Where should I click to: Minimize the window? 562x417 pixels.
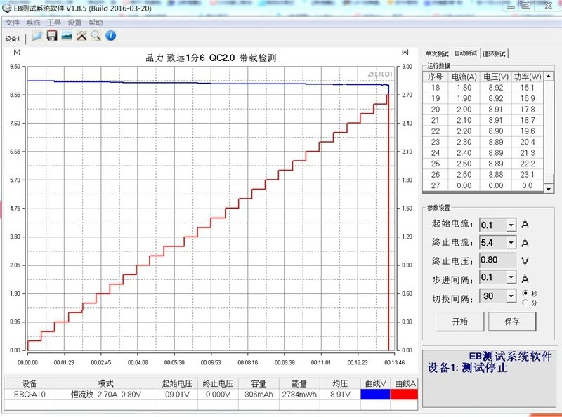[x=511, y=6]
